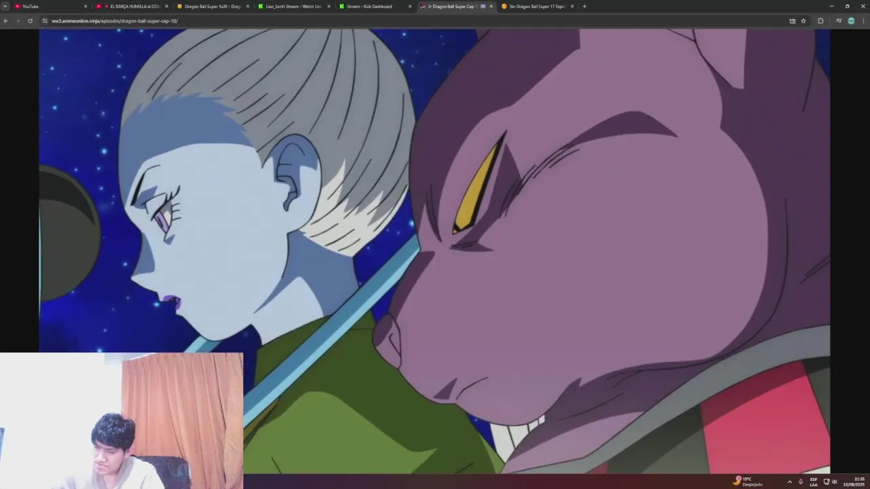This screenshot has height=489, width=870.
Task: Restore down the browser window
Action: (847, 6)
